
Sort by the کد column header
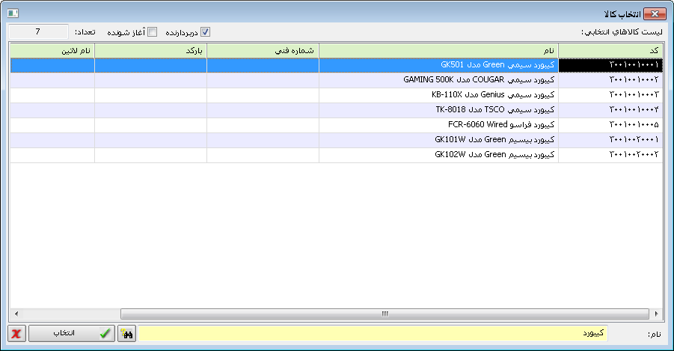[x=610, y=50]
